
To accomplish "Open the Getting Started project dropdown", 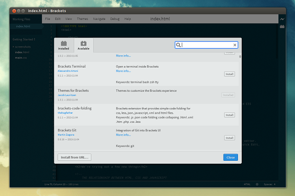I will tap(24, 39).
